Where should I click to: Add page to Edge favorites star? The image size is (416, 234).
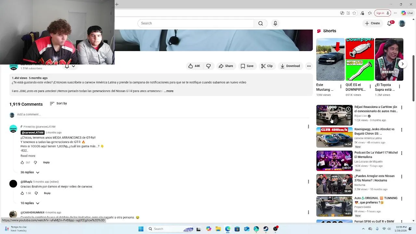354,13
